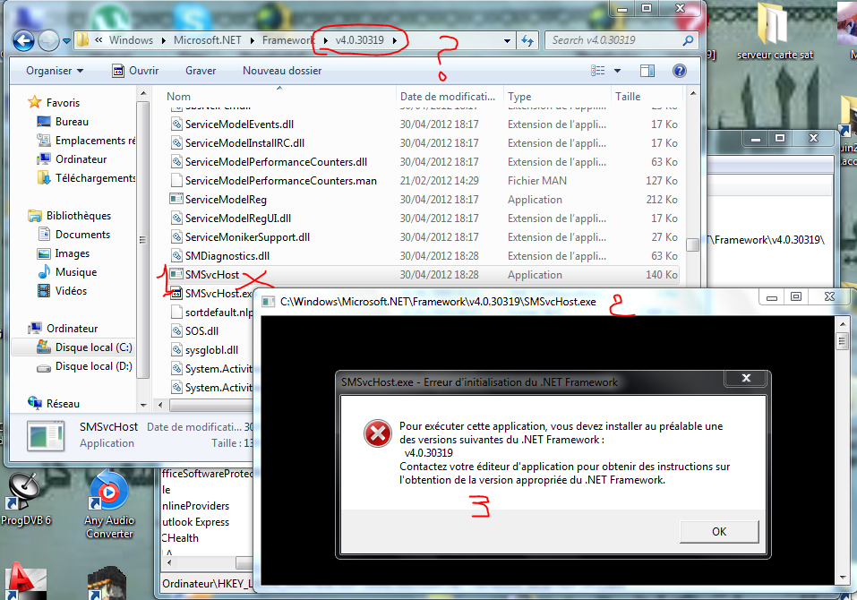Select Disque local (D:) in the navigation pane

pyautogui.click(x=84, y=366)
